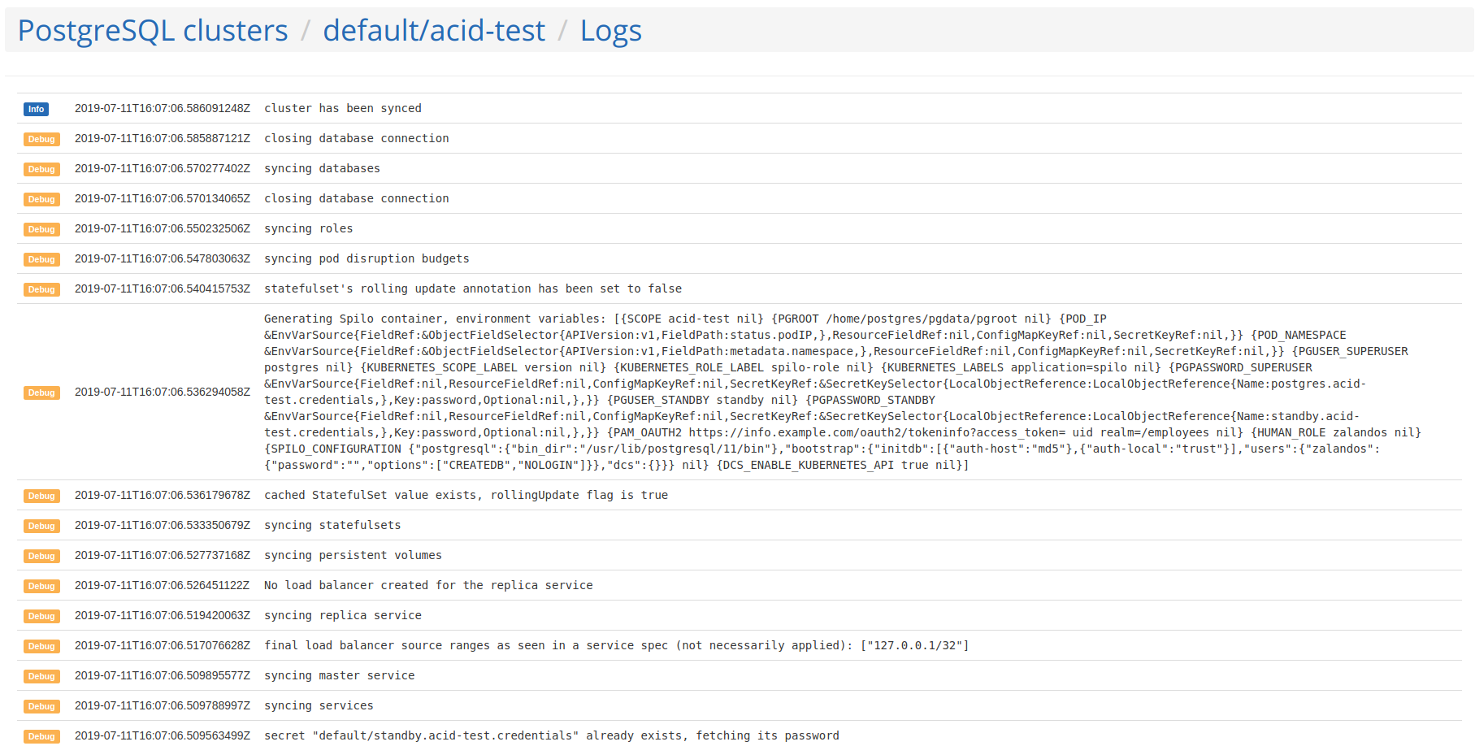1475x746 pixels.
Task: Click the 'cached StatefulSet value exists' message
Action: click(466, 495)
